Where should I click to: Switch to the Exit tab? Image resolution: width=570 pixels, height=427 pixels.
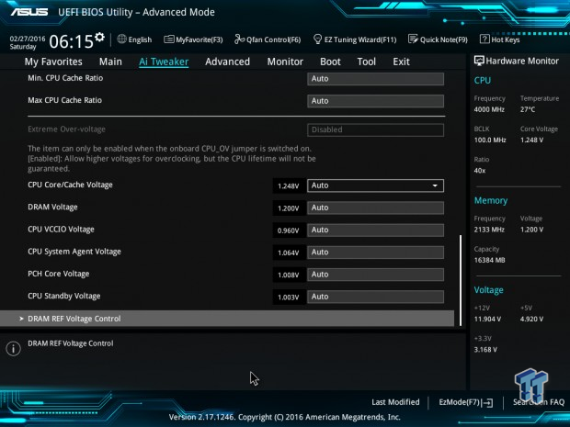(401, 62)
